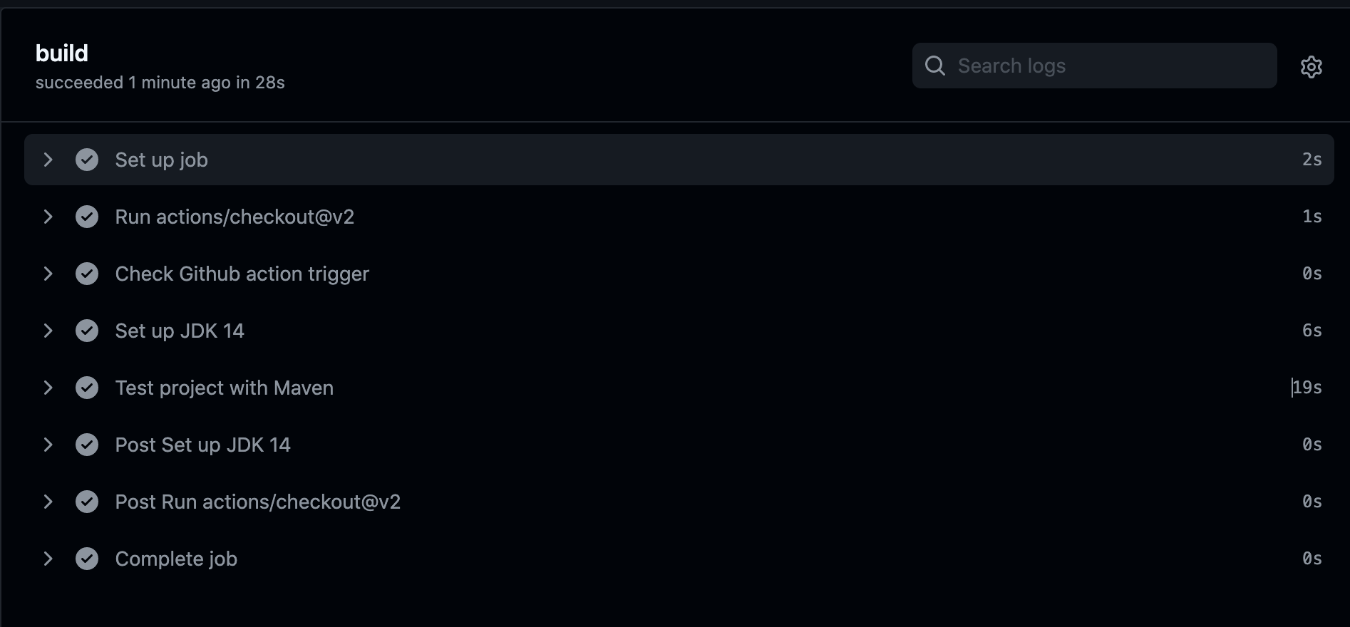Click the 6s duration next to Set up JDK 14

pyautogui.click(x=1312, y=331)
